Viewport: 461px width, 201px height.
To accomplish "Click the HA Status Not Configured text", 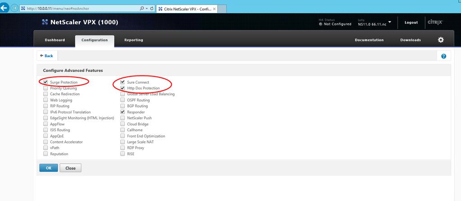I will coord(337,24).
